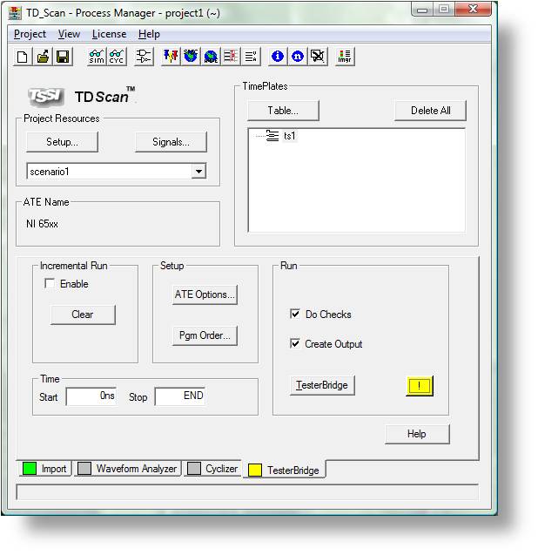
Task: Click the imgr toolbar icon
Action: [x=344, y=57]
